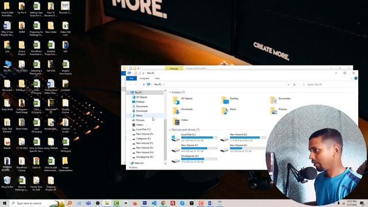368x207 pixels.
Task: Select the Jenny Mellish desktop folder
Action: point(51,143)
